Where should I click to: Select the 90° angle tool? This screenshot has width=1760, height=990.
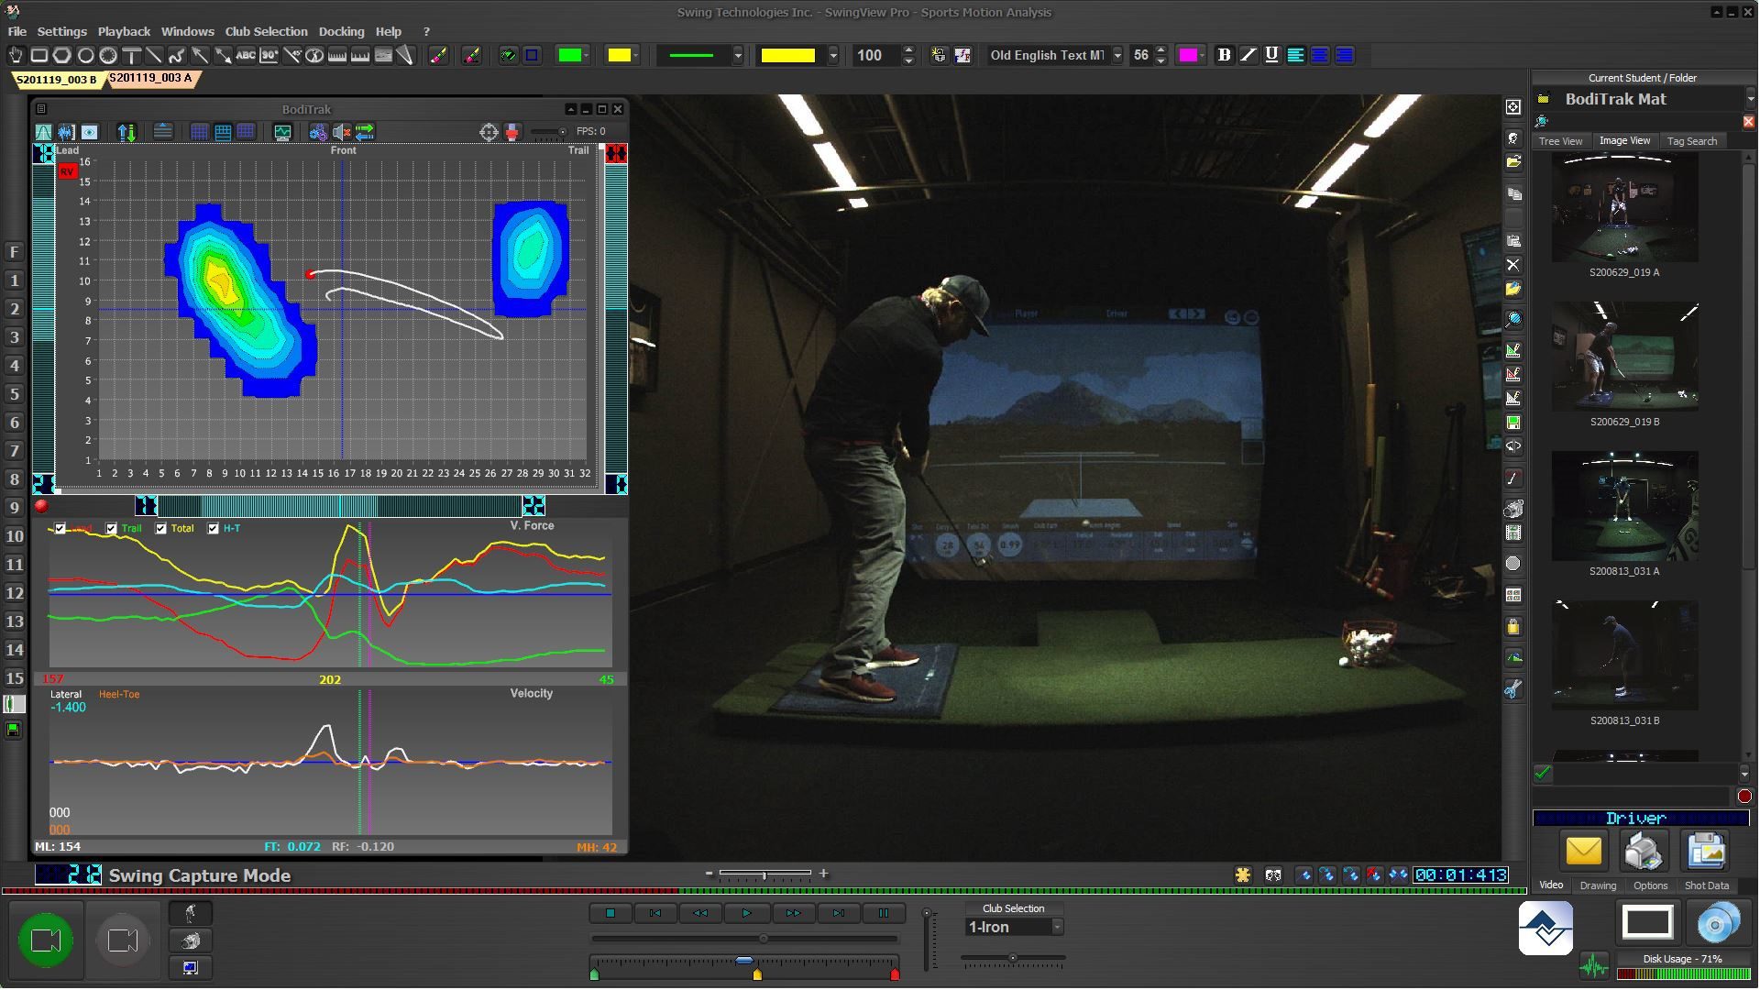(x=269, y=55)
